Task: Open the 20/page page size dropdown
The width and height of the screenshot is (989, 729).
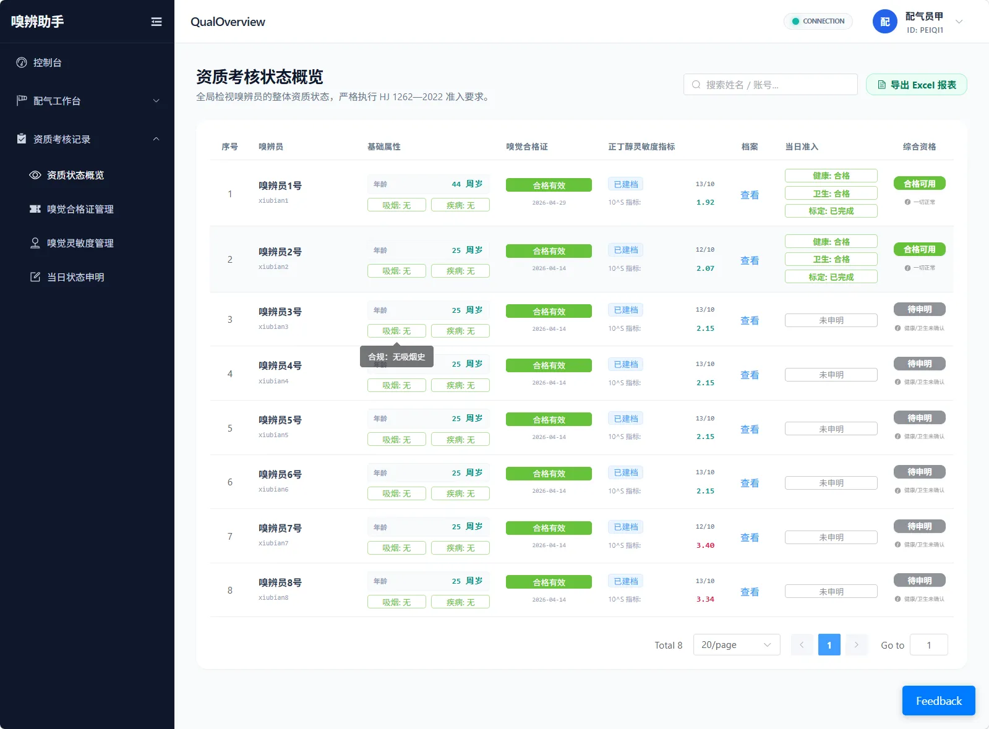Action: click(x=737, y=645)
